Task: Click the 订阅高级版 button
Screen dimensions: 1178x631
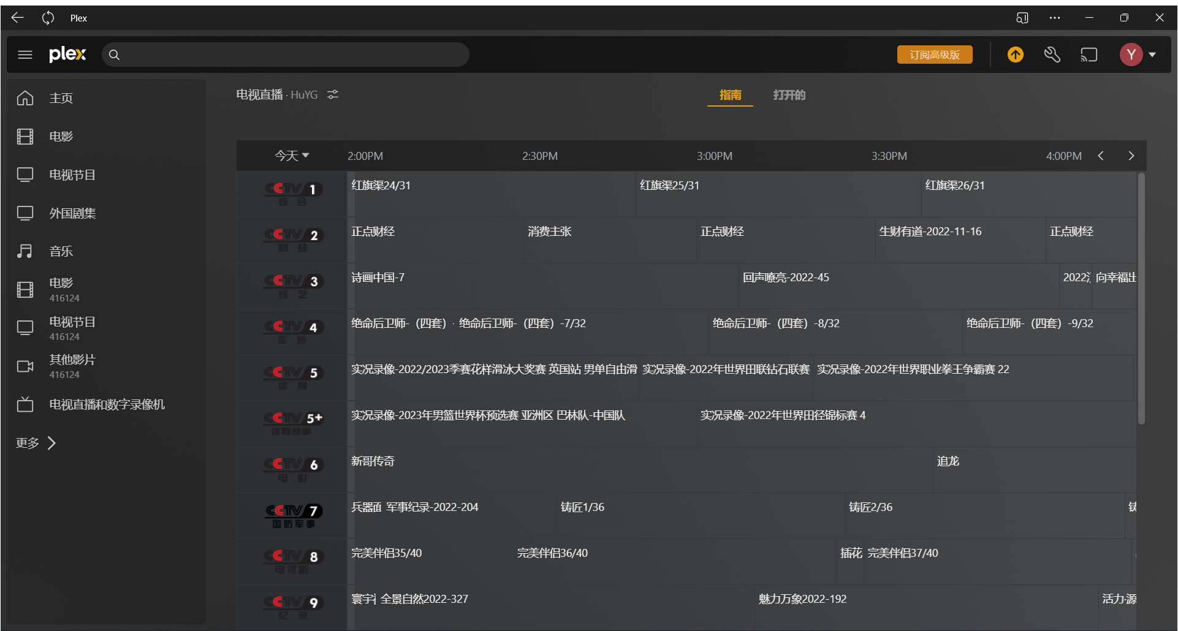Action: [935, 55]
